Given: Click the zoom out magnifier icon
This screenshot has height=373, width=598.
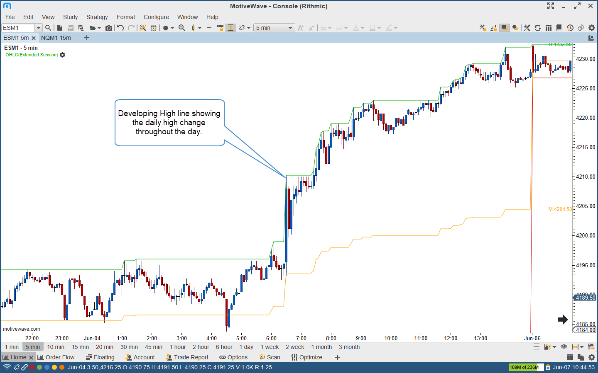Looking at the screenshot, I should [182, 28].
